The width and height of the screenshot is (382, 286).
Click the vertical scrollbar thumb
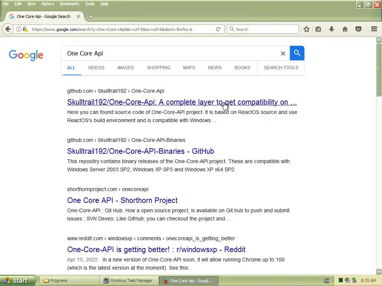[x=379, y=70]
